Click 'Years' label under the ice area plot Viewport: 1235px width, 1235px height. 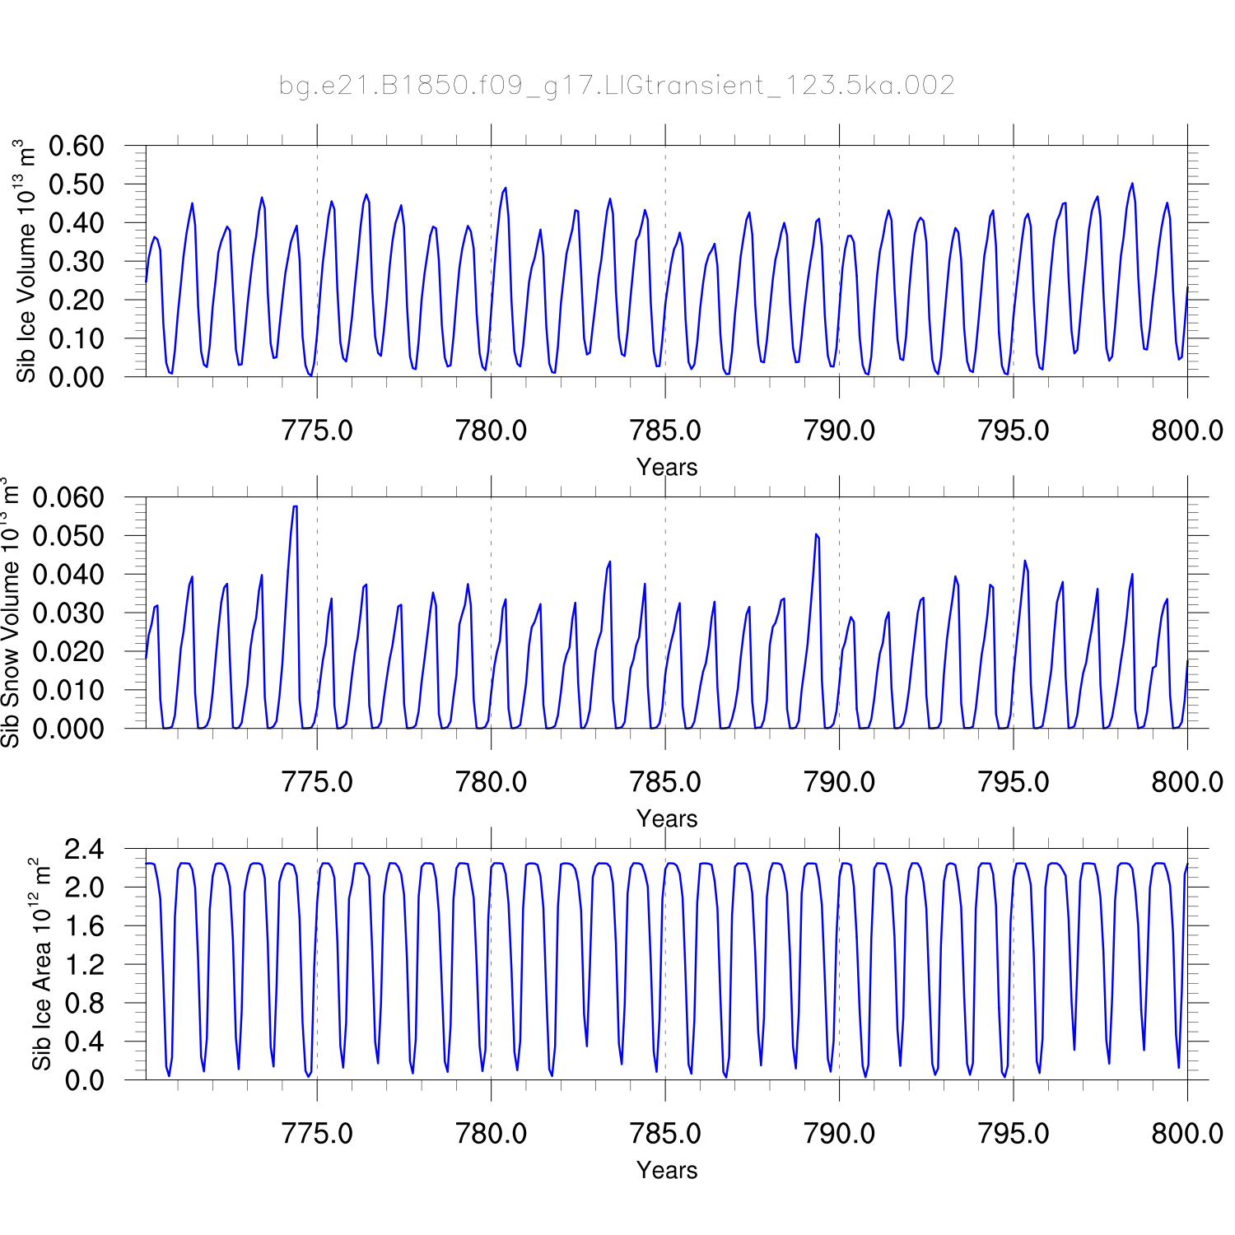666,1170
